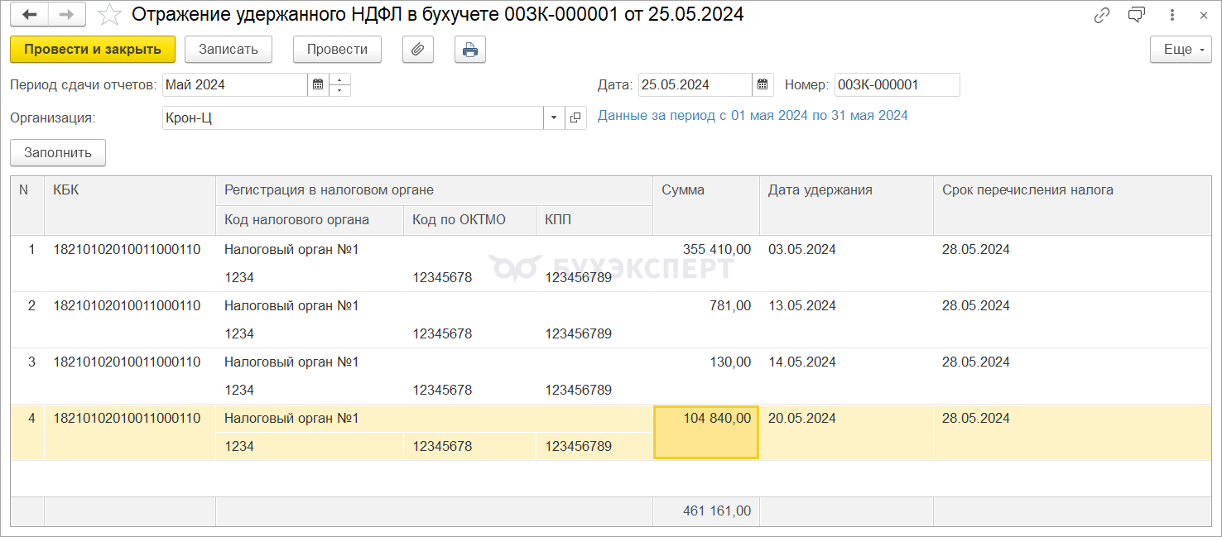Click the Номер input field
The height and width of the screenshot is (537, 1222).
tap(897, 84)
